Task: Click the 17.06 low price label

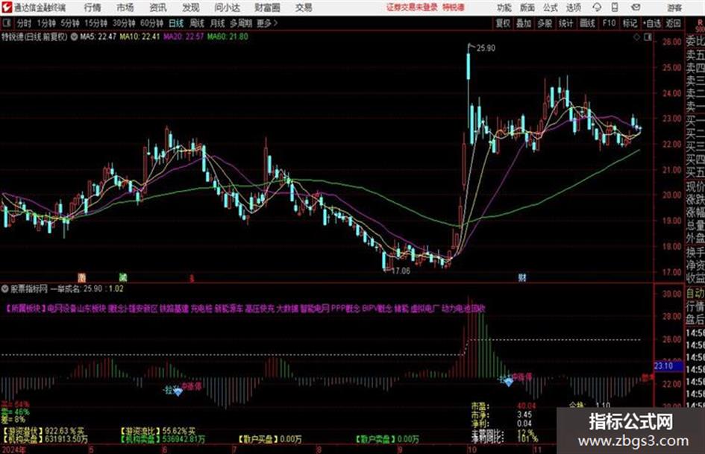Action: [x=401, y=271]
